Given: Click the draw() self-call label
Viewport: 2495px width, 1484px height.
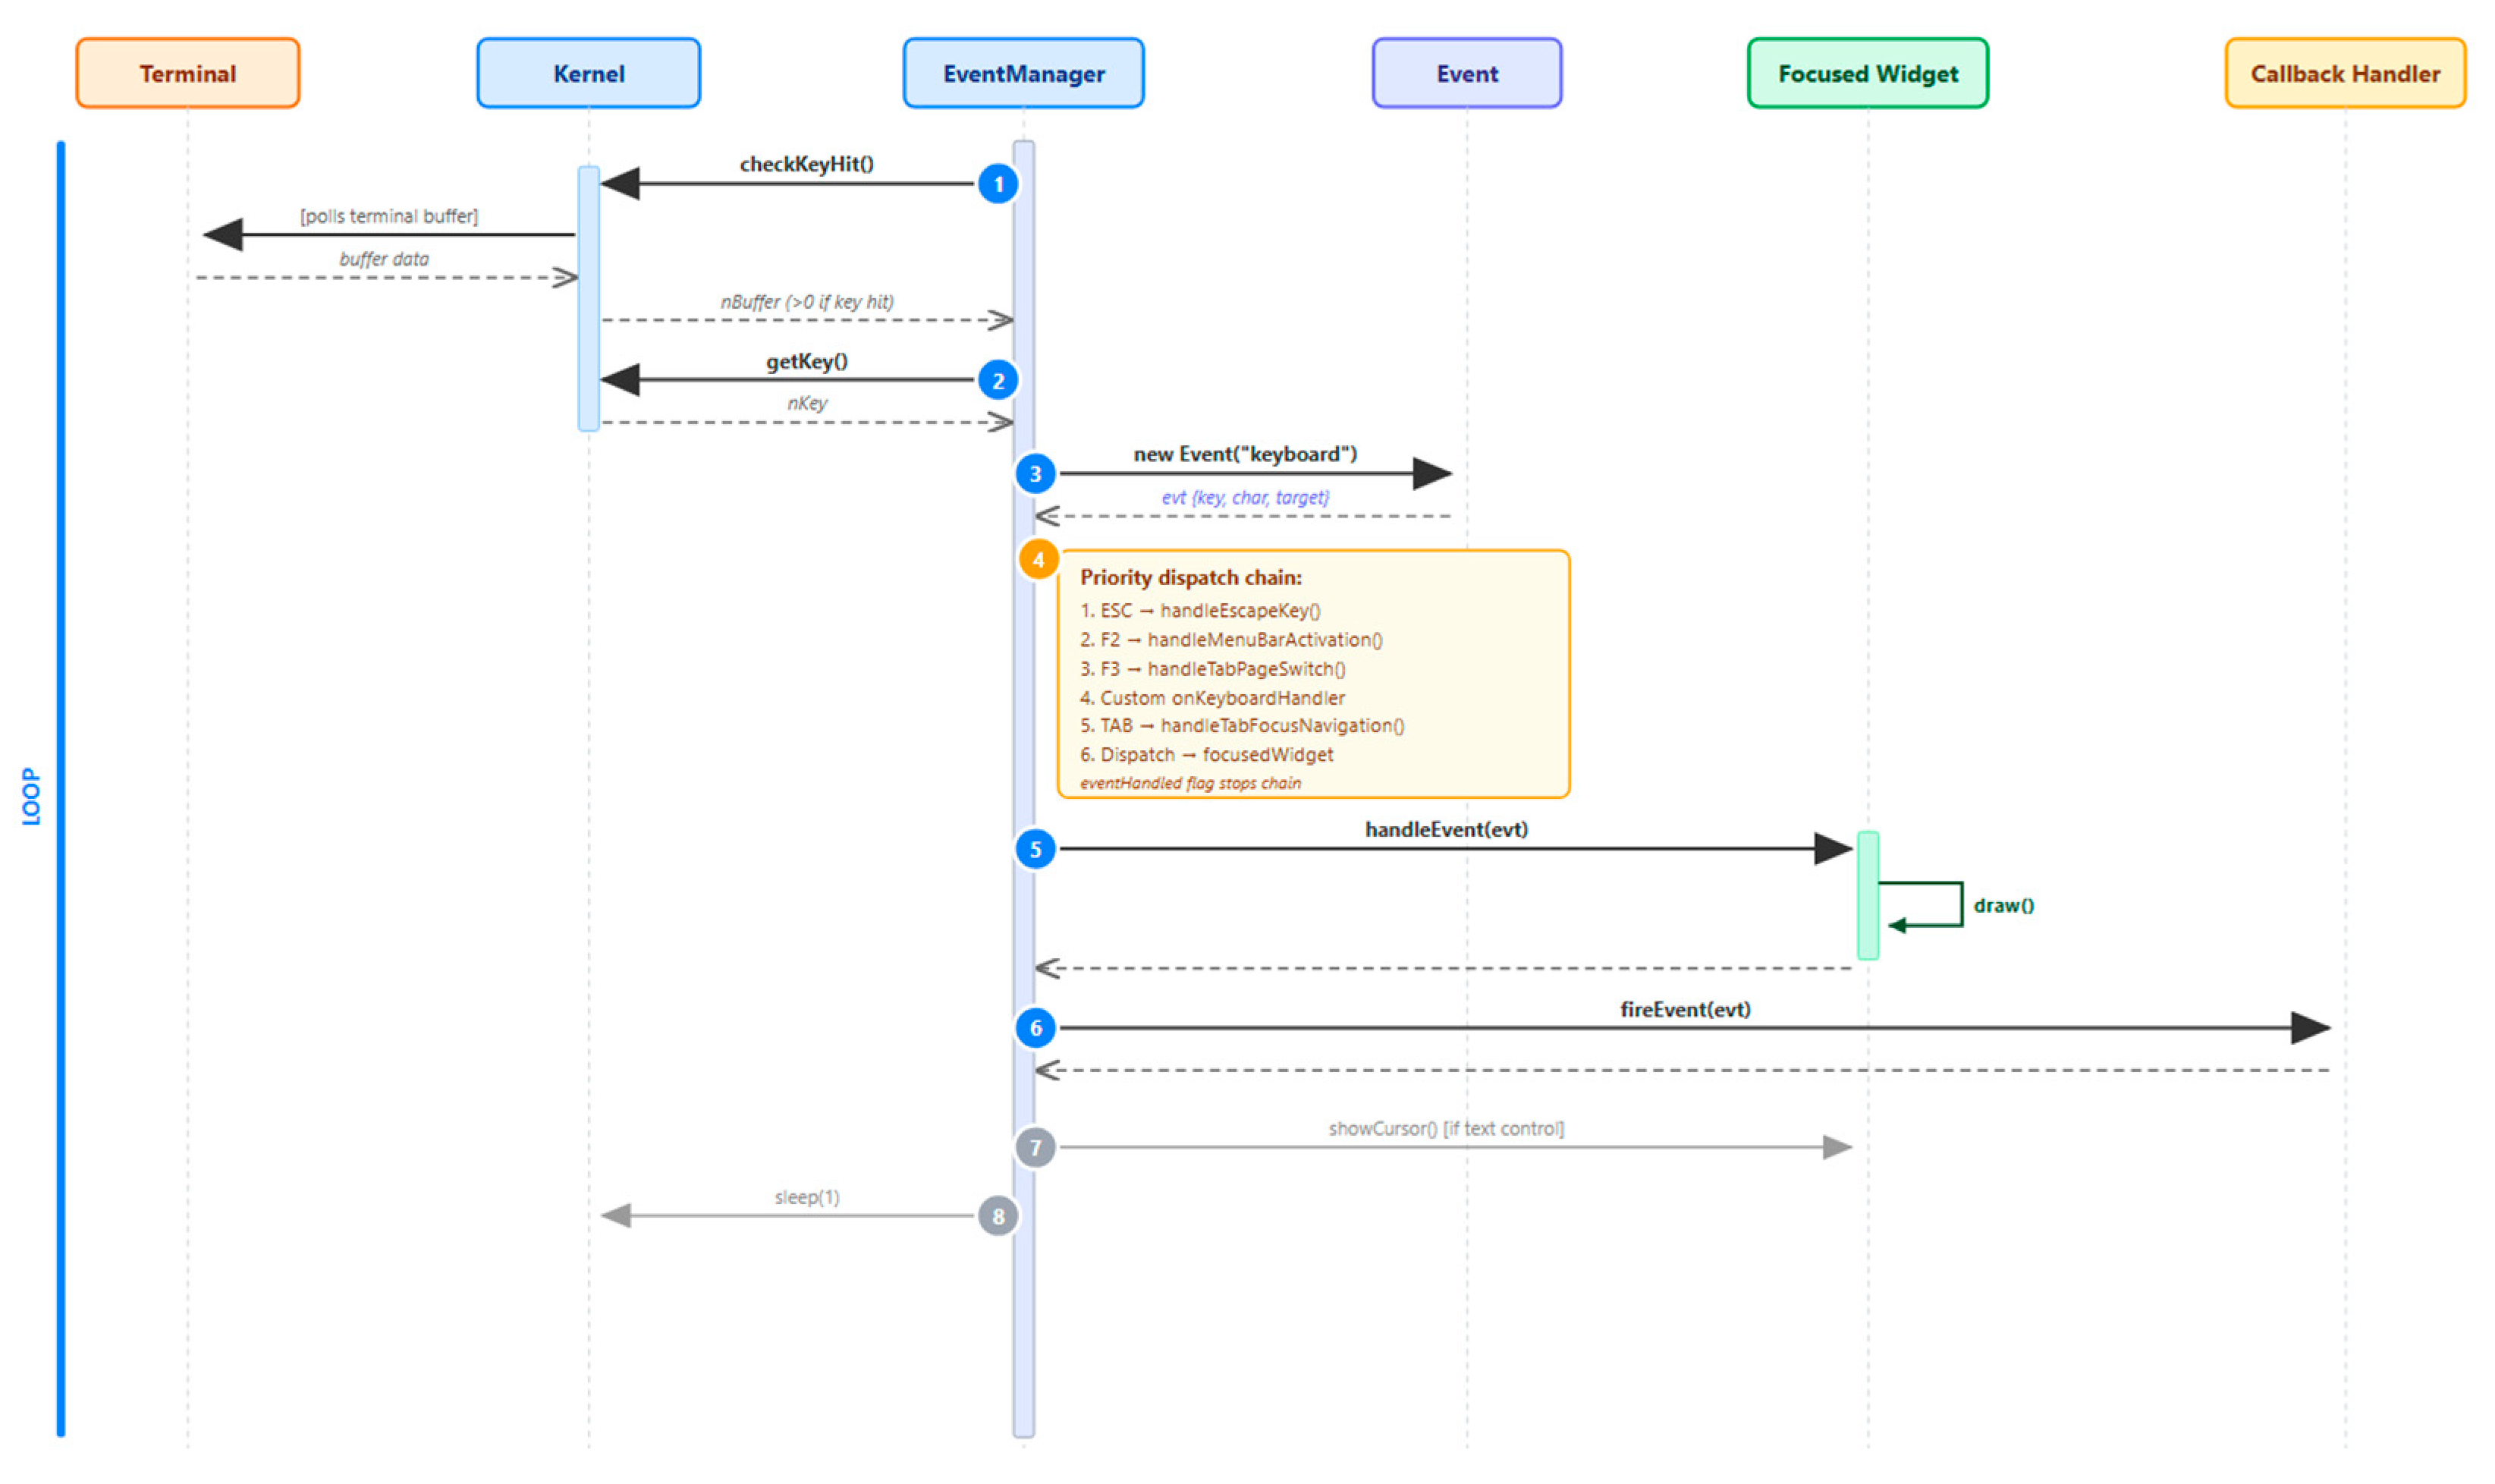Looking at the screenshot, I should pos(2002,905).
